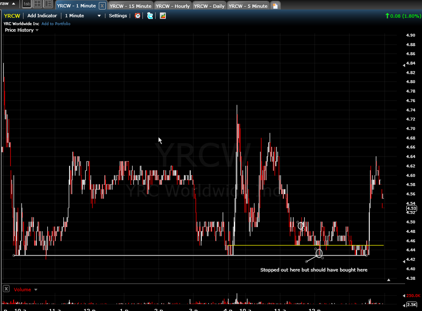The height and width of the screenshot is (311, 422).
Task: Switch to YRCW - Hourly tab
Action: coord(173,6)
